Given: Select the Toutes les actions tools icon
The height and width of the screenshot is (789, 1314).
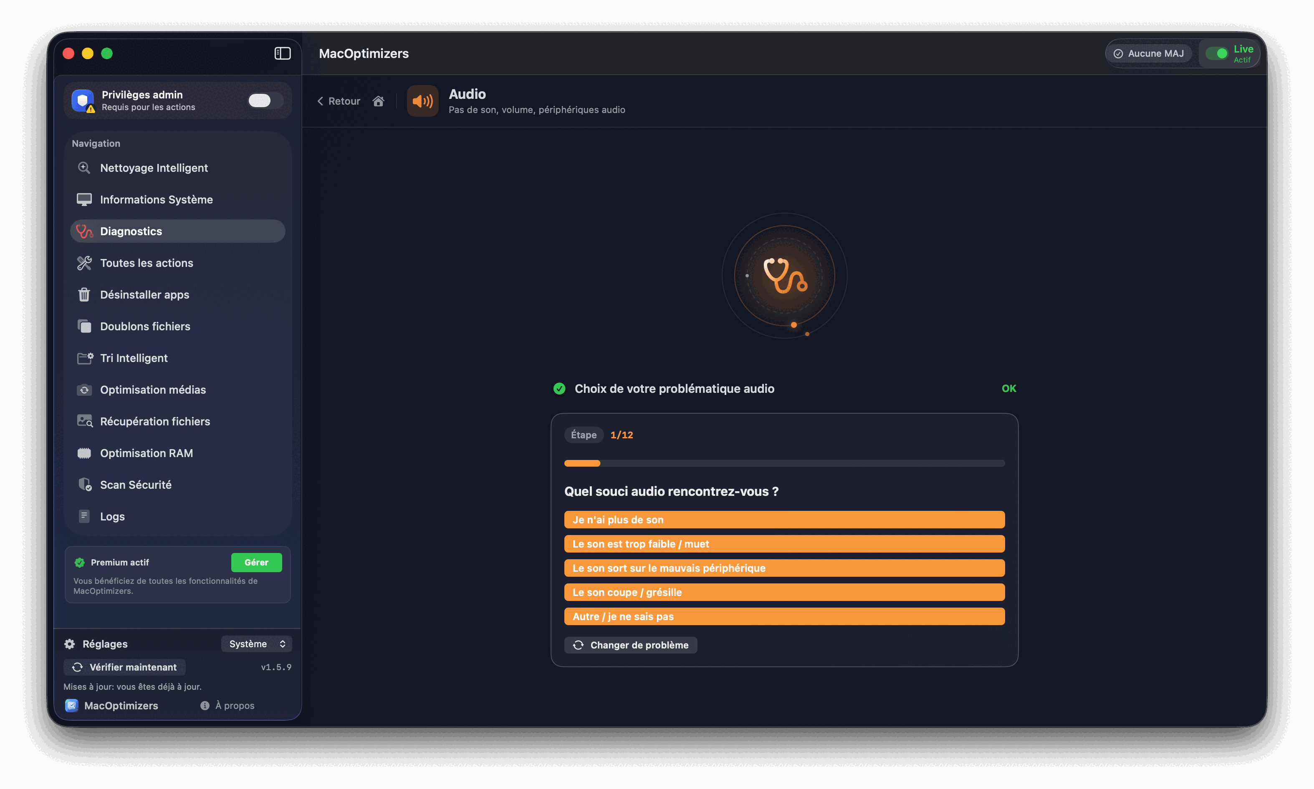Looking at the screenshot, I should click(84, 263).
